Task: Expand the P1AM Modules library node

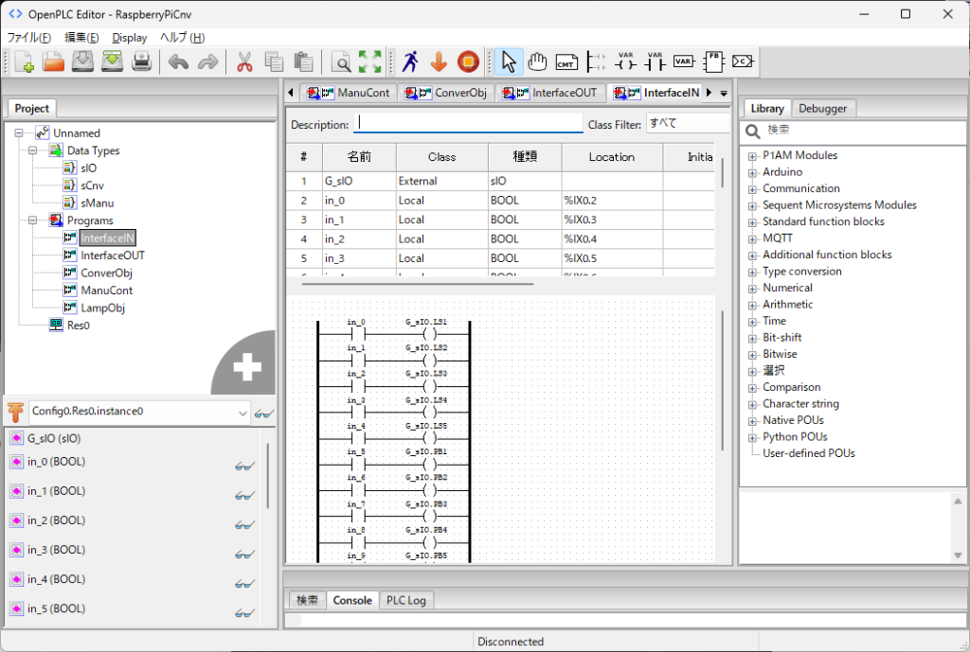Action: coord(752,156)
